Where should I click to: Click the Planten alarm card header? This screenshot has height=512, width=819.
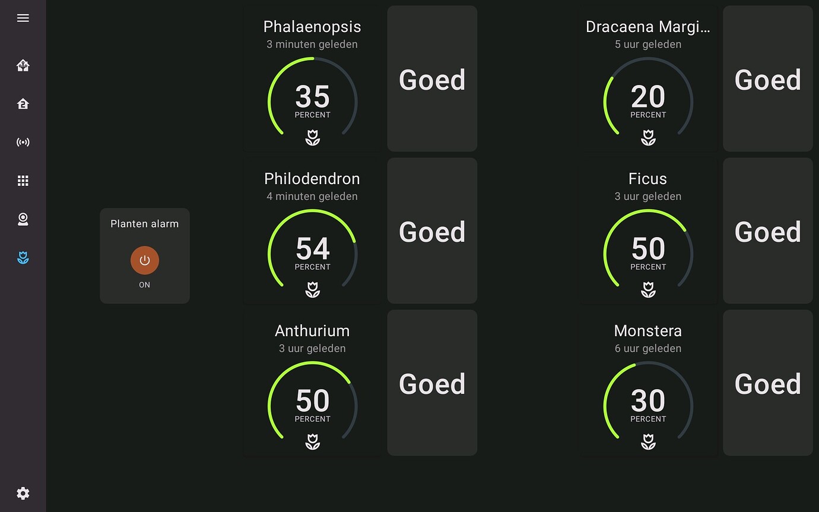144,223
